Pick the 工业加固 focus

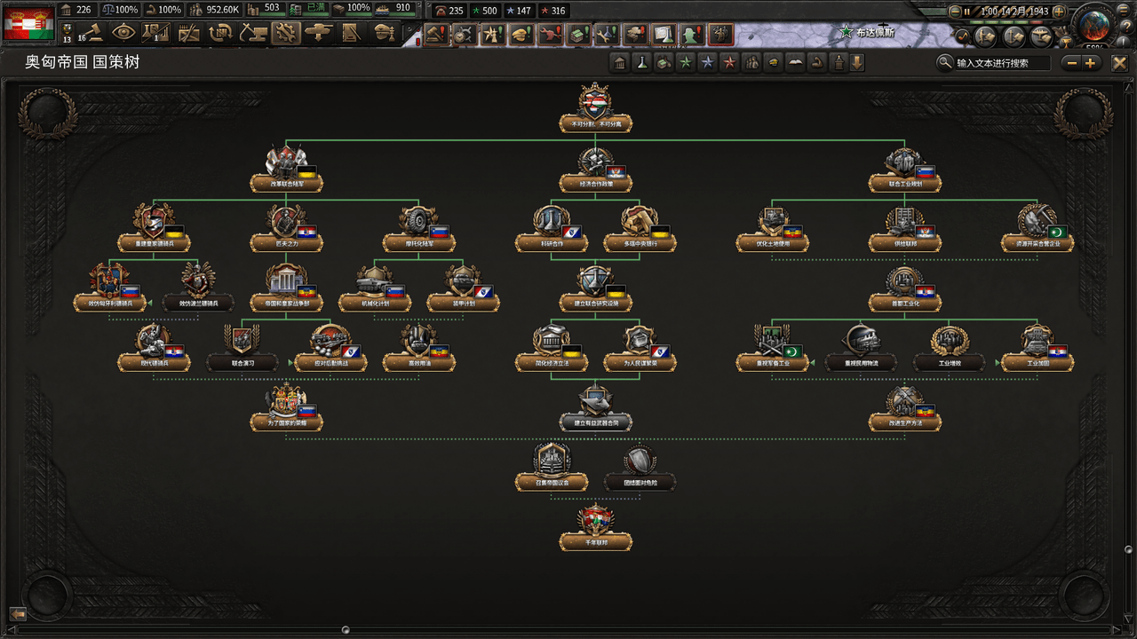pos(1038,347)
